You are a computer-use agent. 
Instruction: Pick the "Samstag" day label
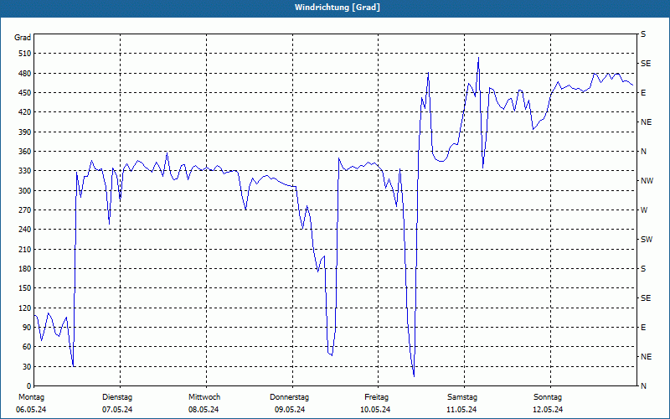coord(462,397)
